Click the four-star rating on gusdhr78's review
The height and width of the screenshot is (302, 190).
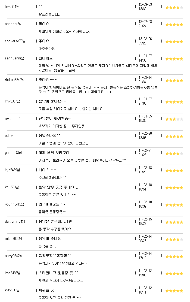tap(174, 153)
